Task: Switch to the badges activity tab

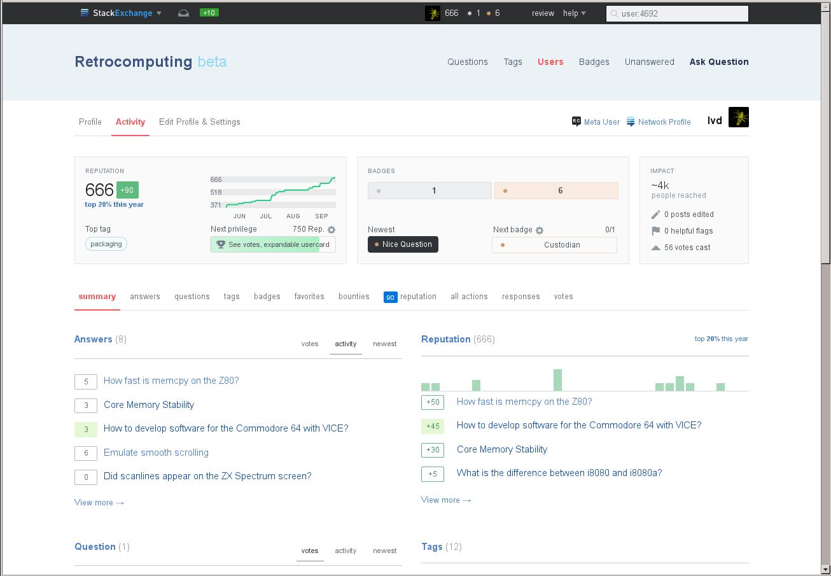Action: (x=267, y=297)
